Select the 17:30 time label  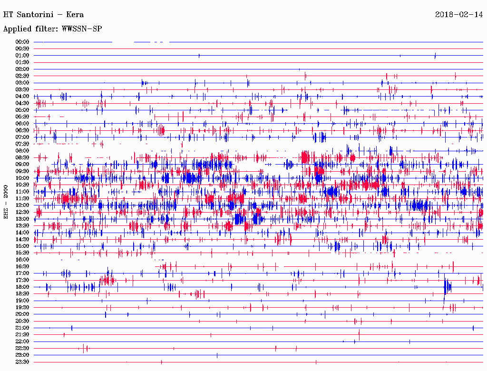coord(22,280)
